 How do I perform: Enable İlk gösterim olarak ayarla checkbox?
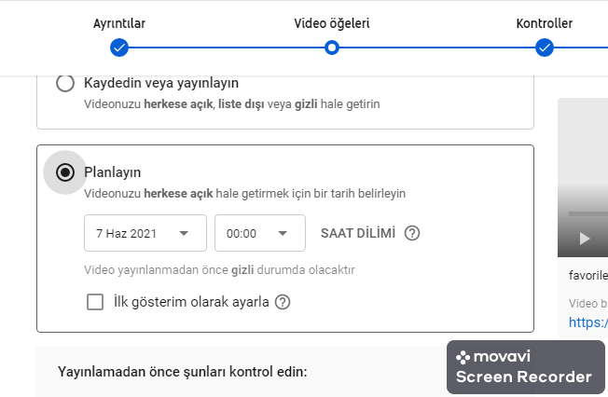point(94,302)
